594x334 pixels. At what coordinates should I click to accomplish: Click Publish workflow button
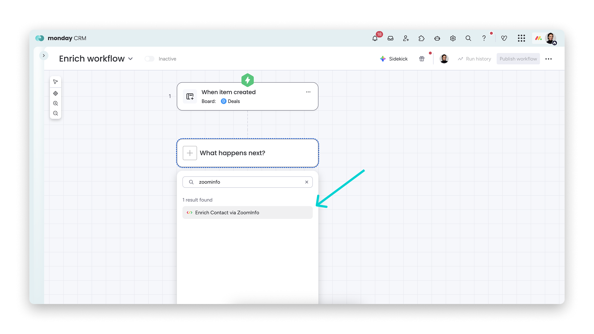(518, 59)
